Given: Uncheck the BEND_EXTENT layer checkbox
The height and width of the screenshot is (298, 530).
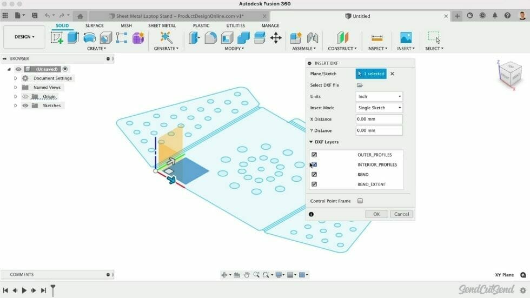Looking at the screenshot, I should [x=314, y=184].
